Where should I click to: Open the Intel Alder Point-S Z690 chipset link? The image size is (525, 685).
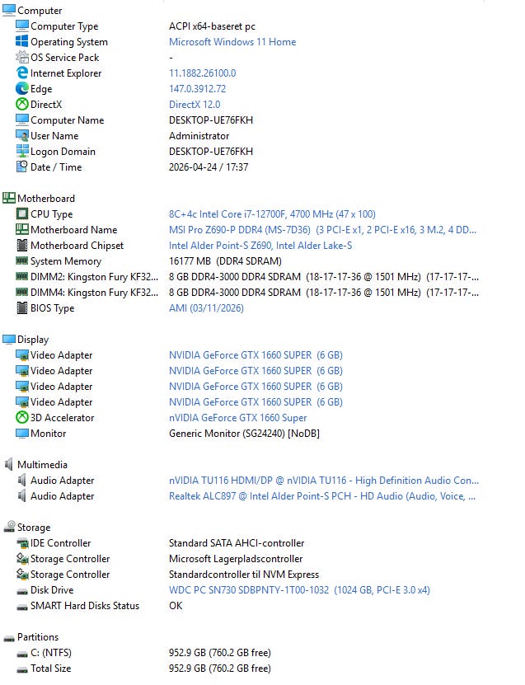coord(260,246)
